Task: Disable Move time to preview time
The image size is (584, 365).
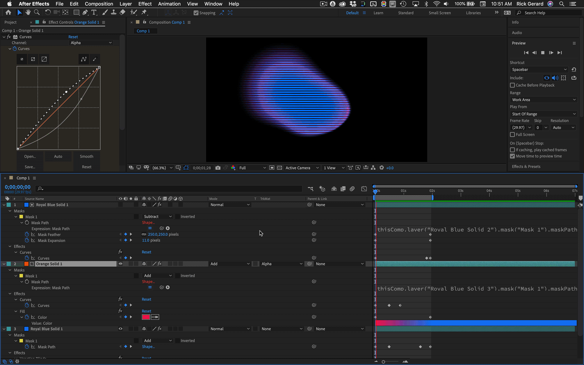Action: click(512, 156)
